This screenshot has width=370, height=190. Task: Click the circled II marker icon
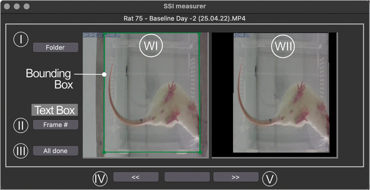click(21, 125)
